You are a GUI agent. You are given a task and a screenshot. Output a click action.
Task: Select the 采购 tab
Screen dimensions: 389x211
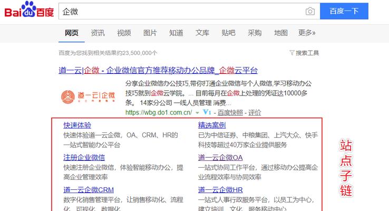point(255,33)
